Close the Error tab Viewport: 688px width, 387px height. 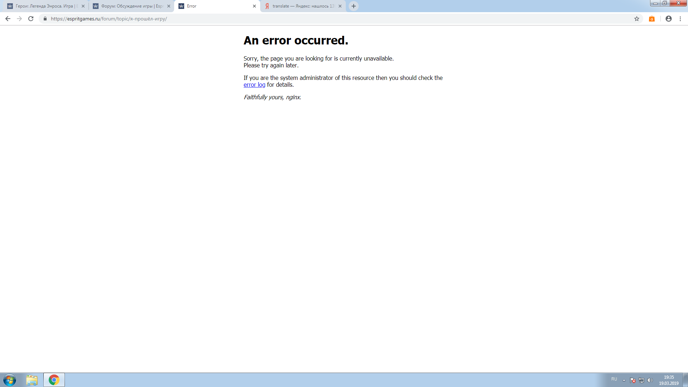point(254,6)
